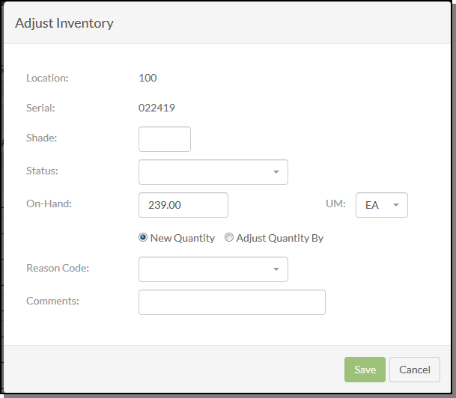Select the Adjust Quantity By radio button
The width and height of the screenshot is (456, 398).
point(229,237)
